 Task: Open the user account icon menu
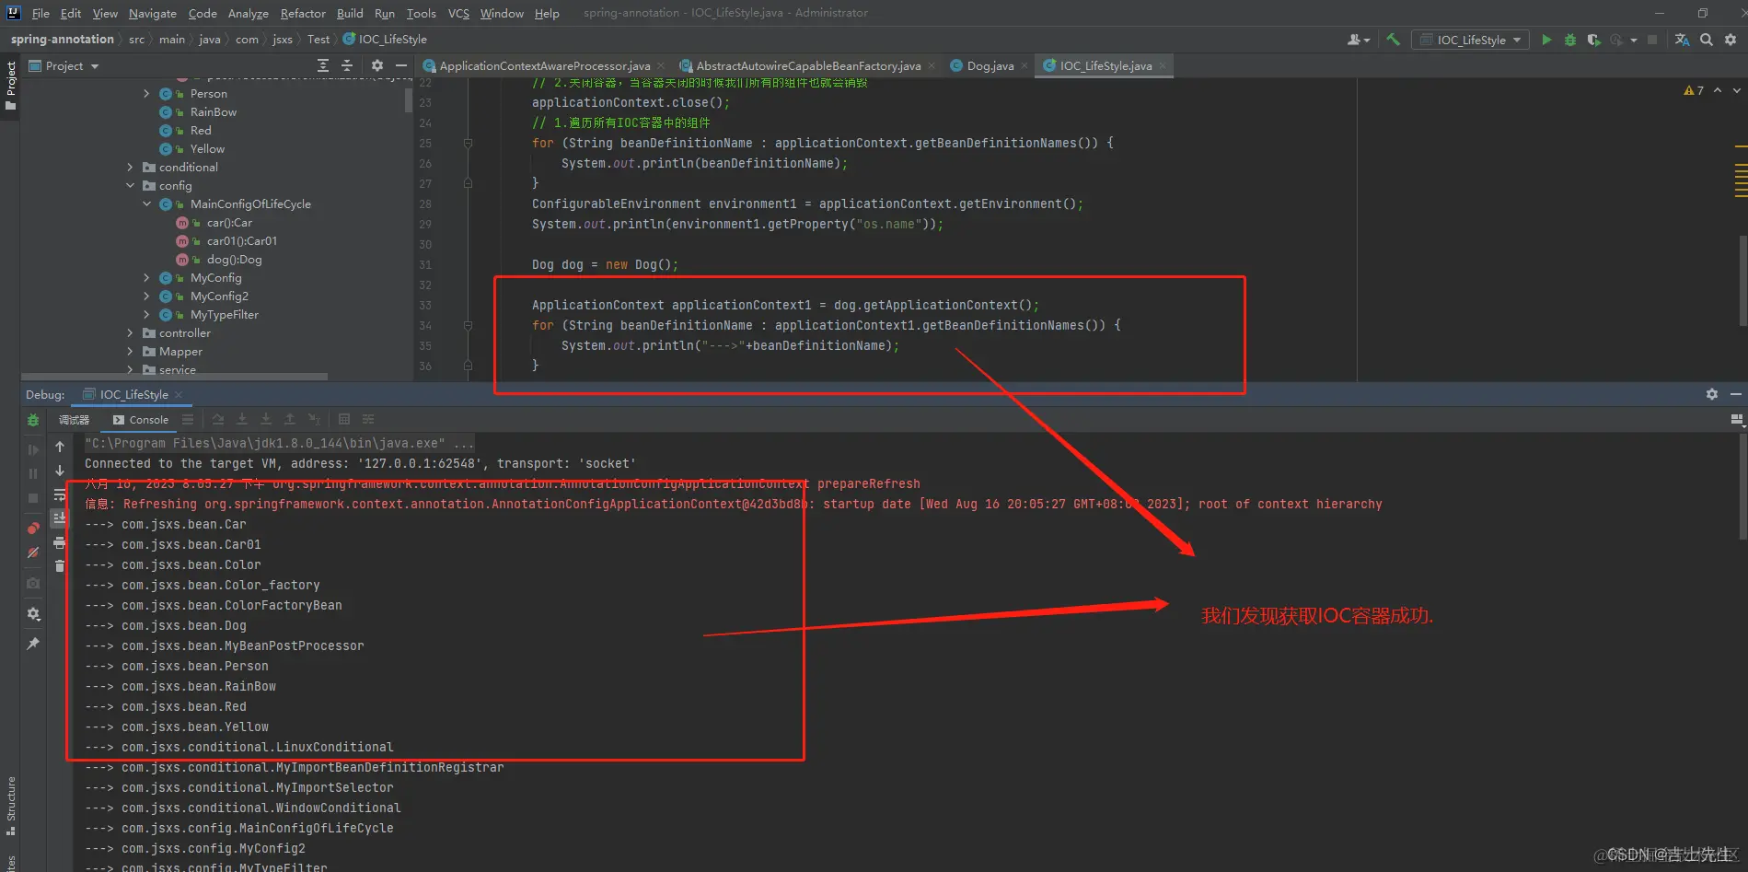click(1358, 40)
